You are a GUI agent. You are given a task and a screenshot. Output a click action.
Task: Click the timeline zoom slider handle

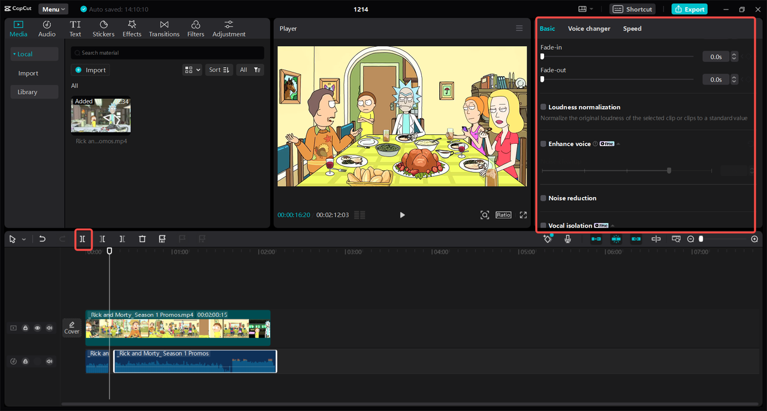pyautogui.click(x=701, y=239)
